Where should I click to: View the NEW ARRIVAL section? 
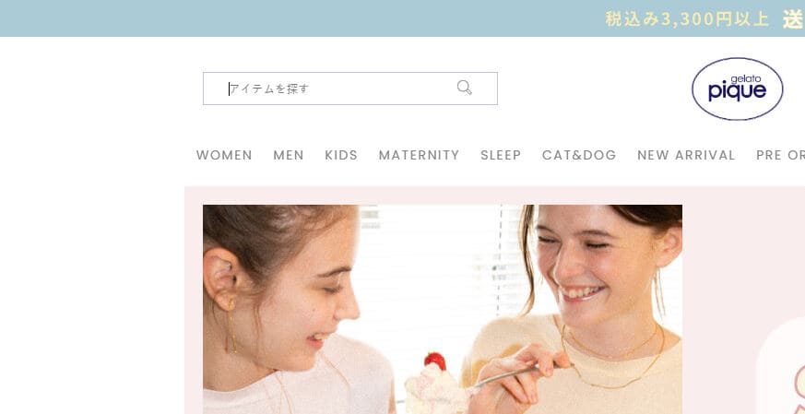tap(686, 155)
